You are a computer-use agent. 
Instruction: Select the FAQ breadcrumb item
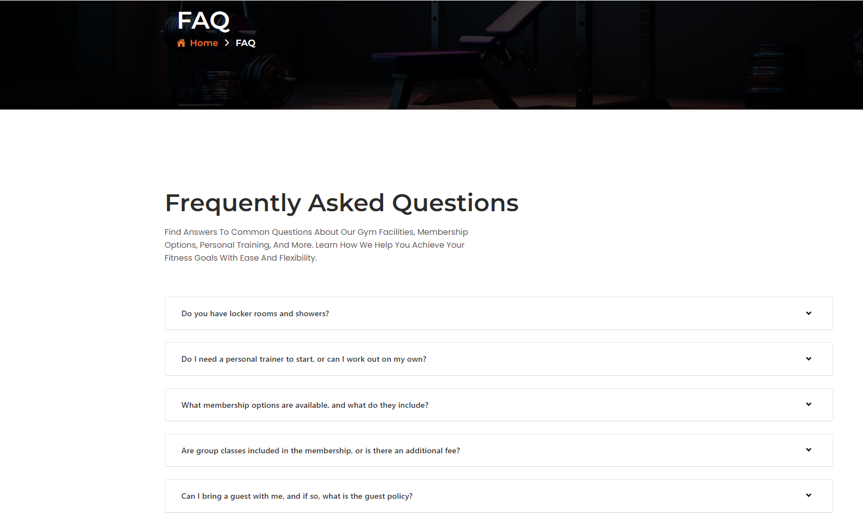click(x=245, y=43)
